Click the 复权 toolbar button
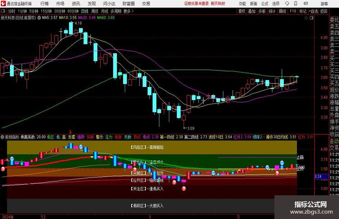This screenshot has width=339, height=219. coord(242,11)
